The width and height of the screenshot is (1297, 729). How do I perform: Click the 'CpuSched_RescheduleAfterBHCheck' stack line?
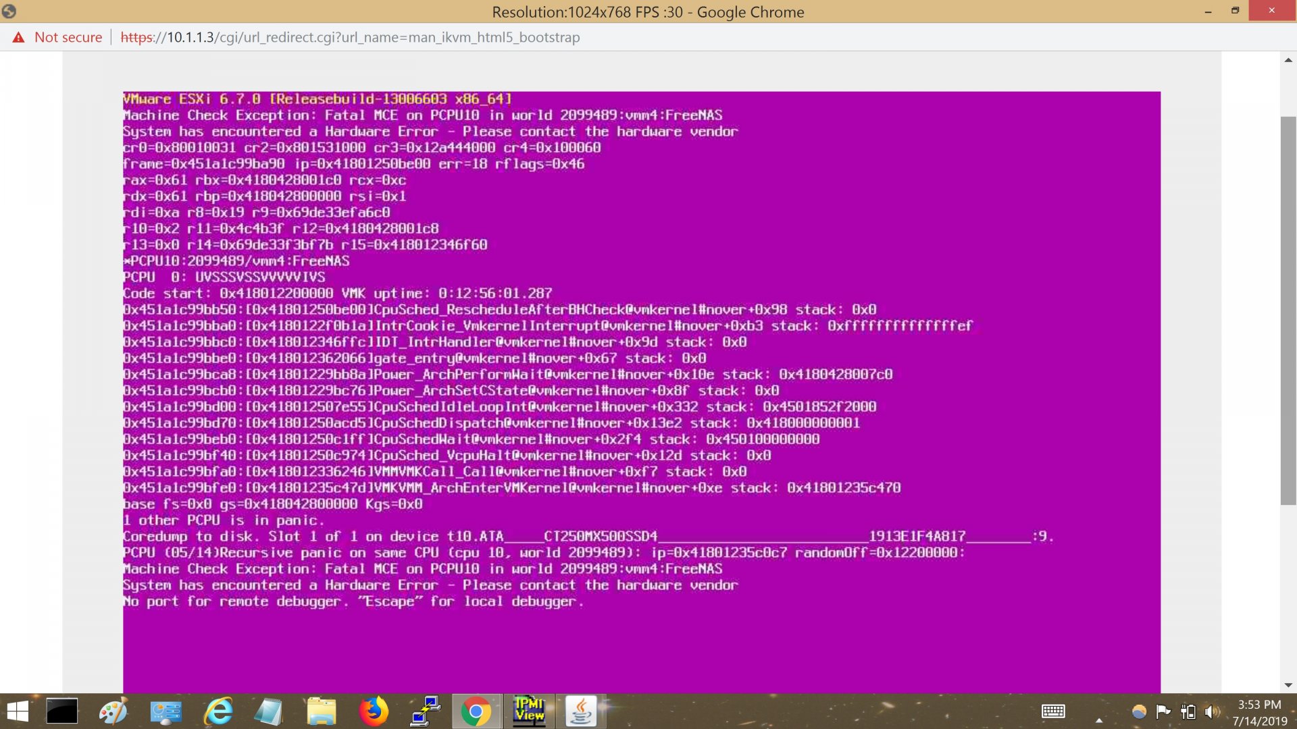pyautogui.click(x=499, y=310)
